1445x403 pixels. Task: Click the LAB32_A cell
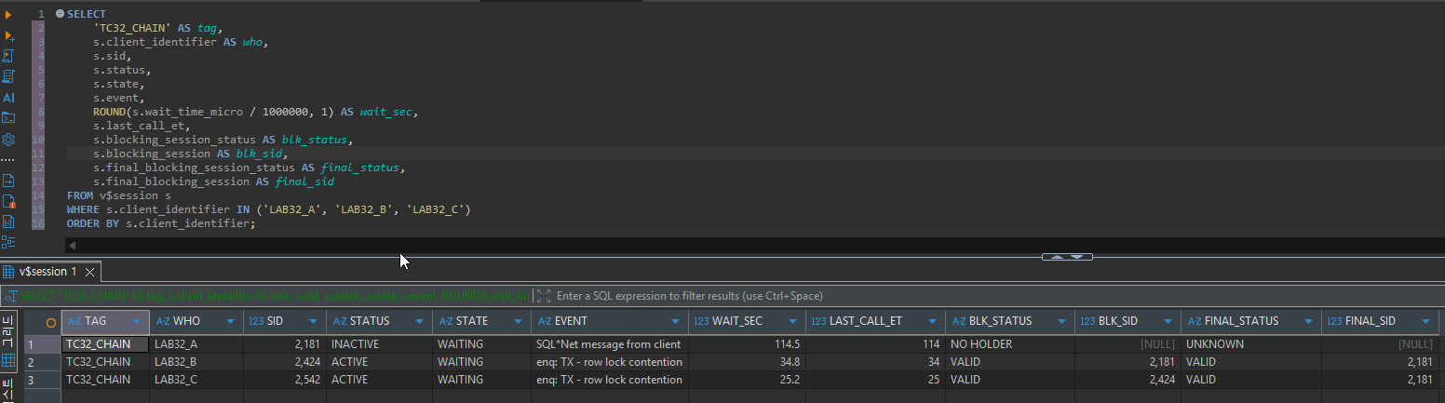pyautogui.click(x=196, y=344)
